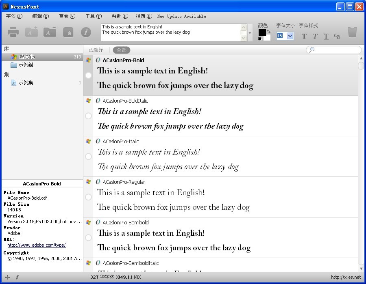Click the add font folder icon
Viewport: 366px width, 284px height.
[31, 32]
